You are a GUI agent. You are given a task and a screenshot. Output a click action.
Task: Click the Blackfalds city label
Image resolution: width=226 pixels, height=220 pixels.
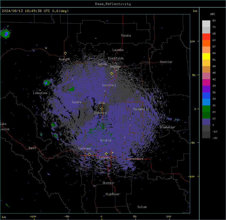[116, 58]
